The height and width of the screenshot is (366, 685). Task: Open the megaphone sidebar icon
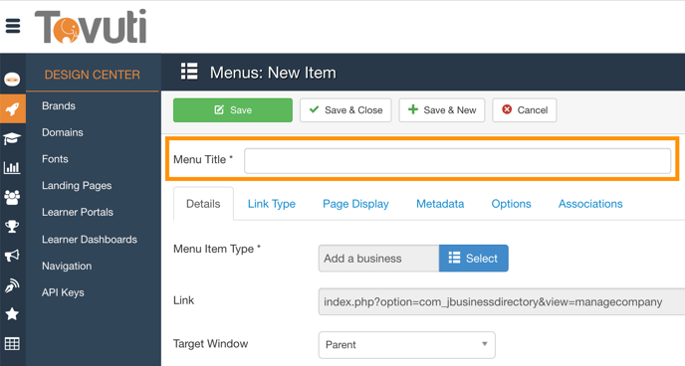pos(12,256)
